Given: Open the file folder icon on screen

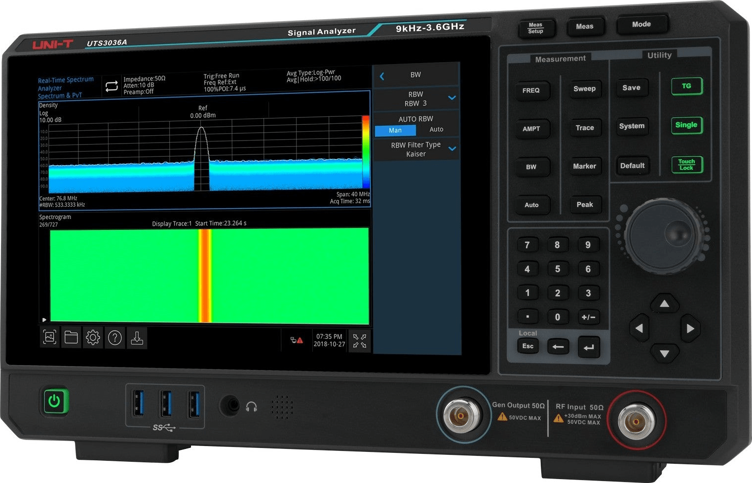Looking at the screenshot, I should click(x=72, y=337).
